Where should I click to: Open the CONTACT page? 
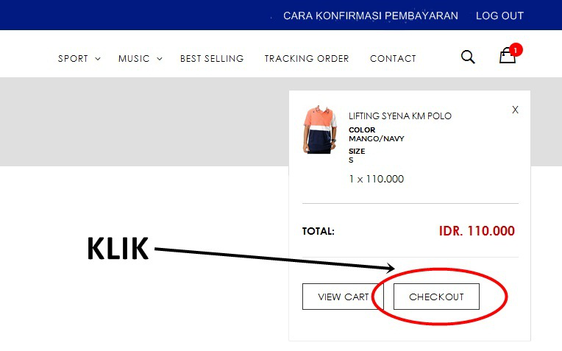coord(393,58)
